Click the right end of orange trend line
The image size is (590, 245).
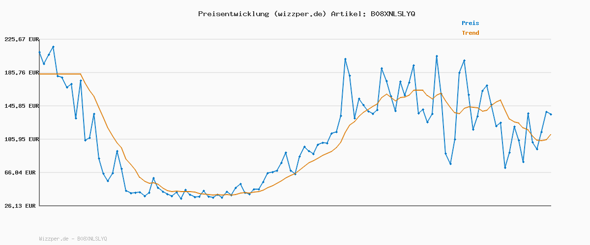(551, 134)
